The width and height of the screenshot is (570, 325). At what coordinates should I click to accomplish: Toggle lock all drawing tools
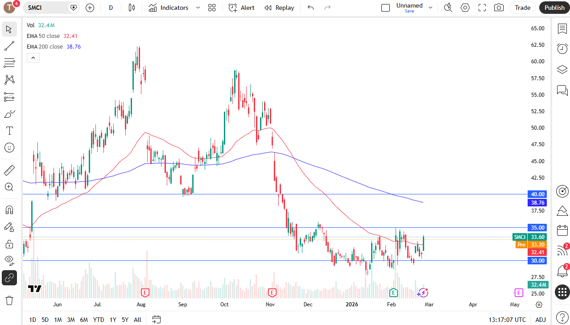[x=9, y=244]
